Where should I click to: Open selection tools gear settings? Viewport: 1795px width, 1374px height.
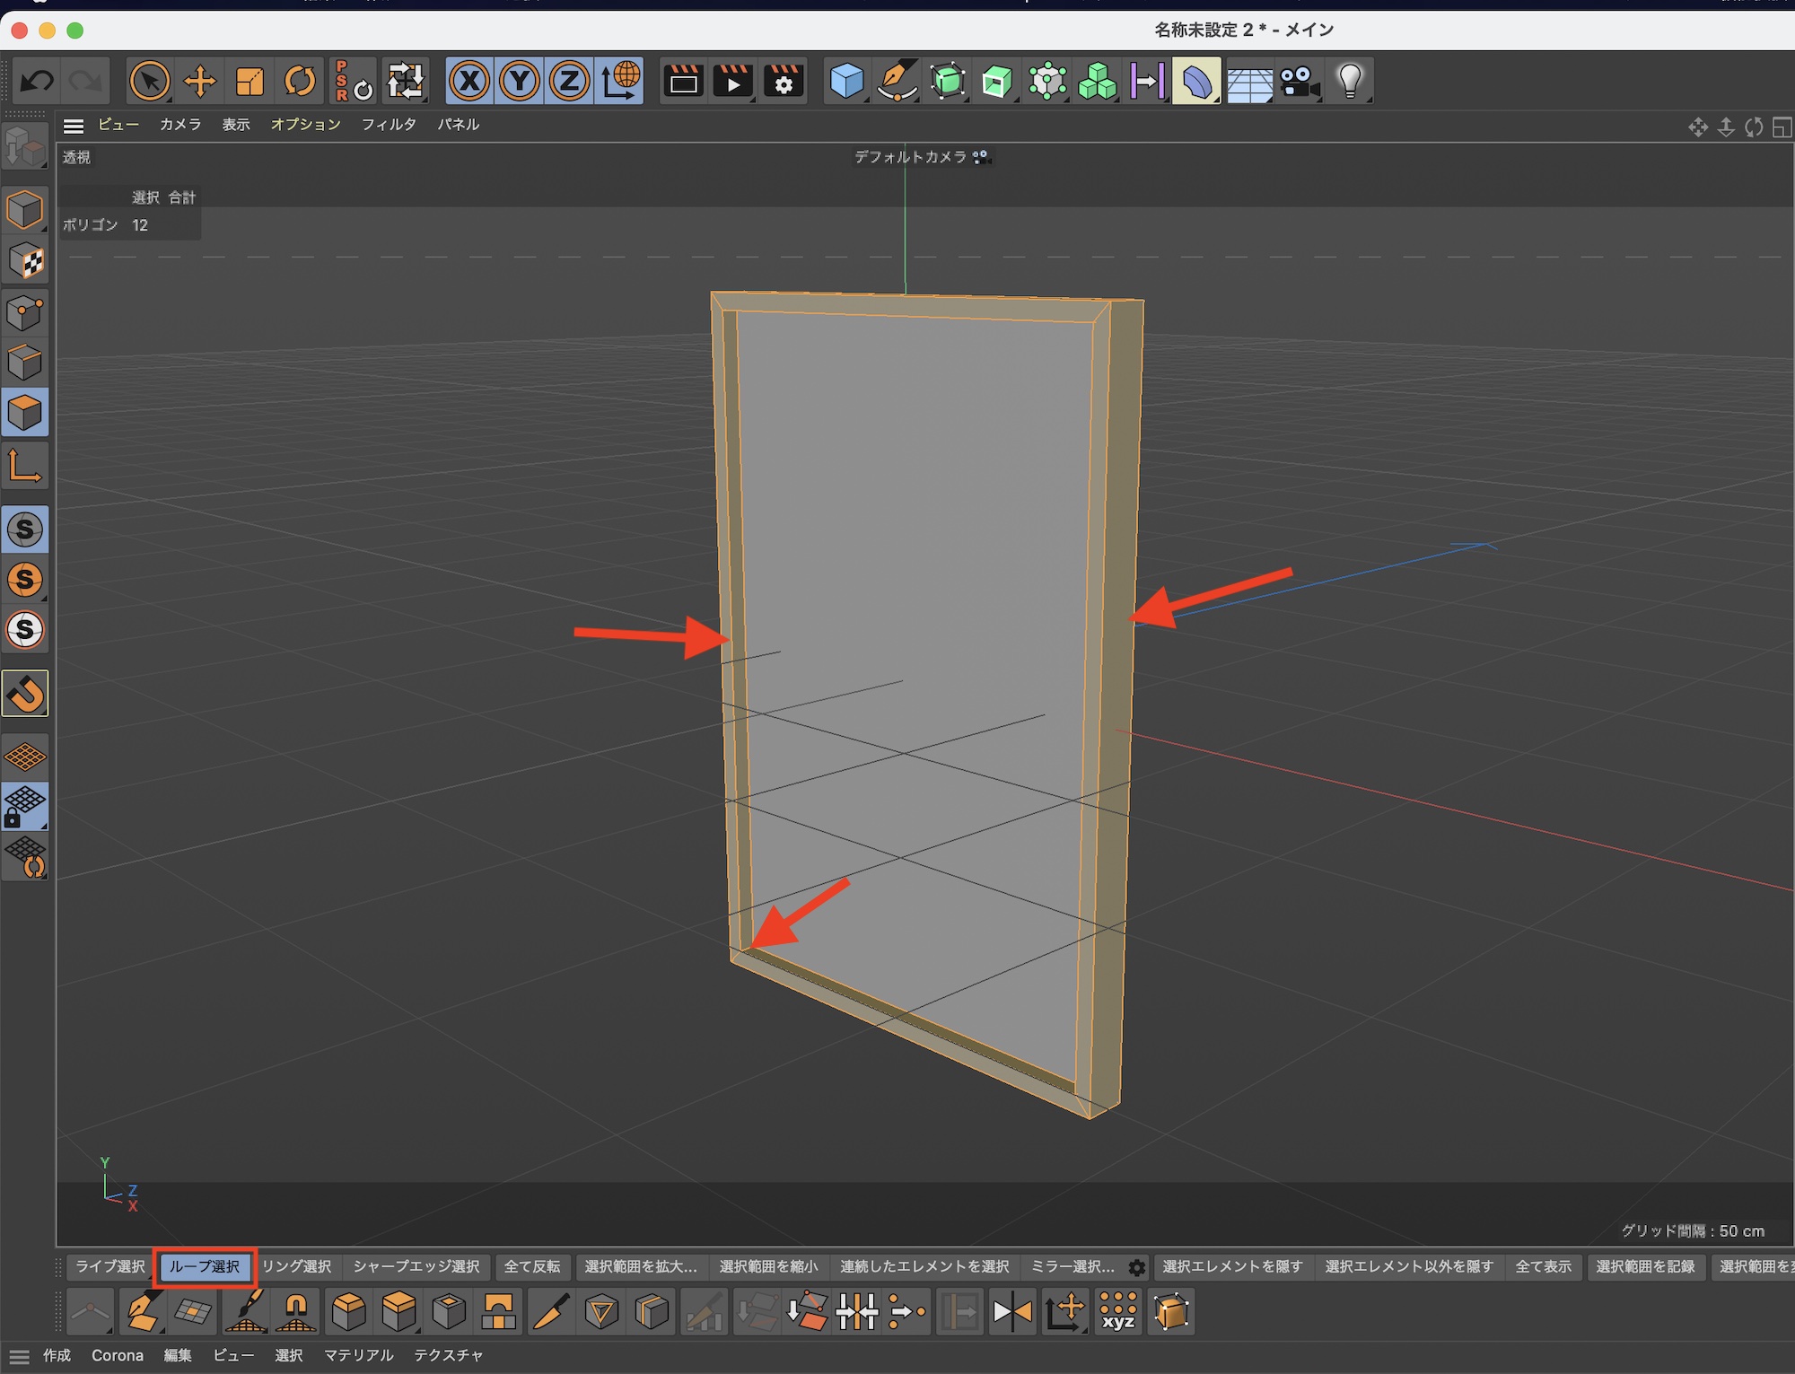click(x=1136, y=1267)
